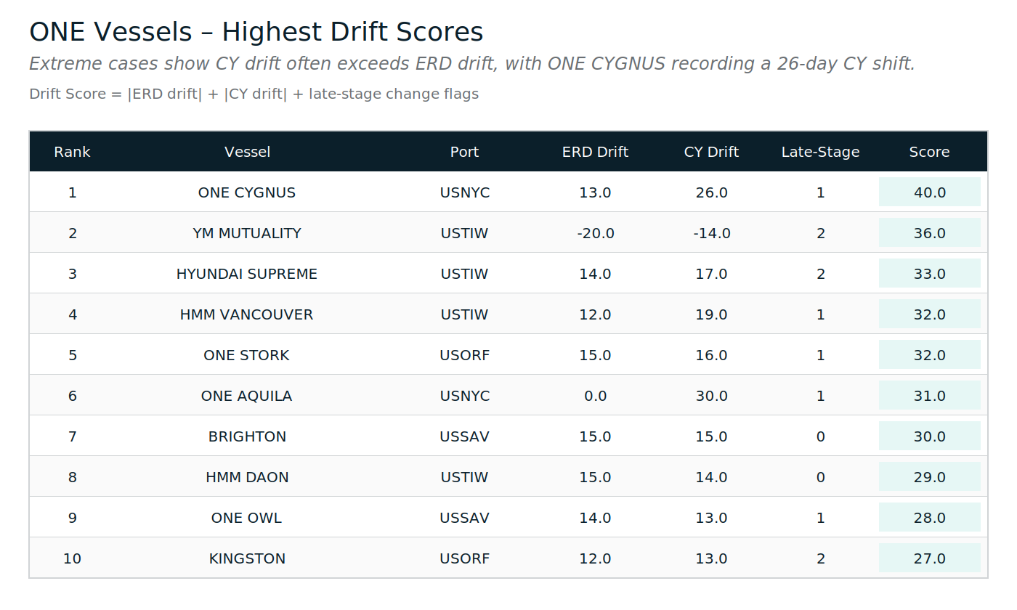
Task: Click the page title ONE Vessels heading
Action: click(x=256, y=32)
